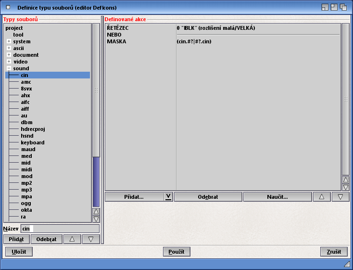The height and width of the screenshot is (270, 353).
Task: Click scroll-down arrow of file types list
Action: click(x=96, y=219)
